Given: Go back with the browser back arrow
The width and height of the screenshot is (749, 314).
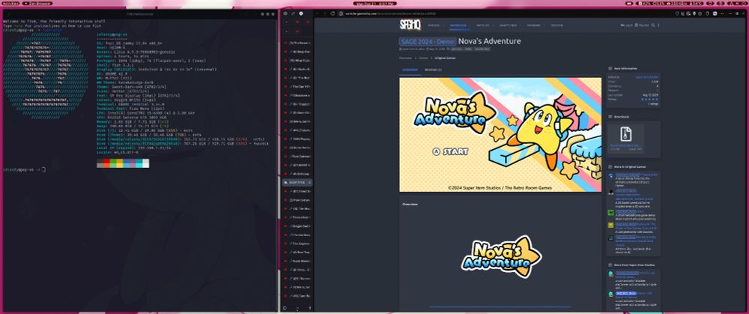Looking at the screenshot, I should pos(318,13).
